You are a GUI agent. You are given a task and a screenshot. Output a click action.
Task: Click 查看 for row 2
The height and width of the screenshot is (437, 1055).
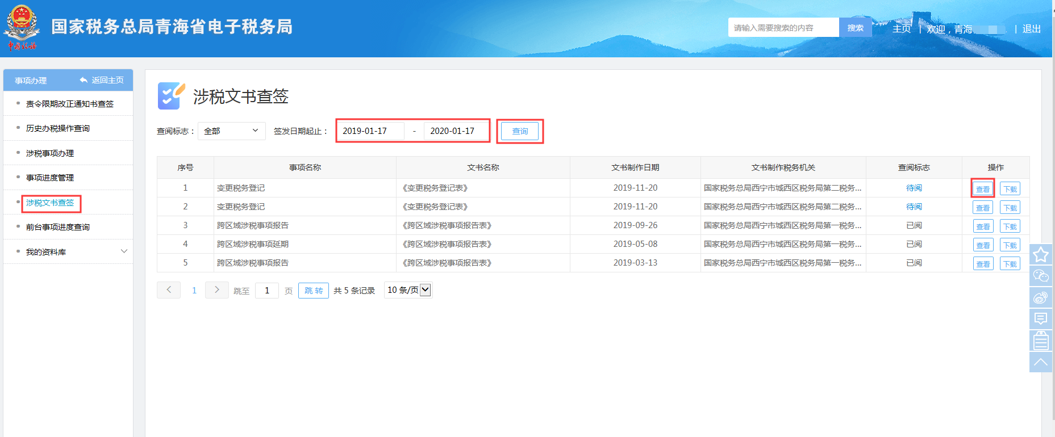point(983,208)
